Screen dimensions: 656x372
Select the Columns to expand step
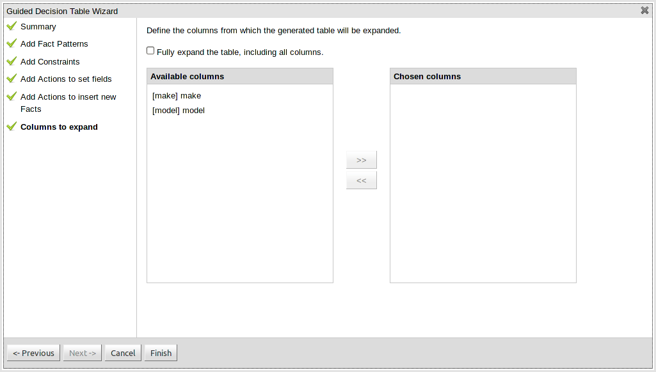pos(59,127)
